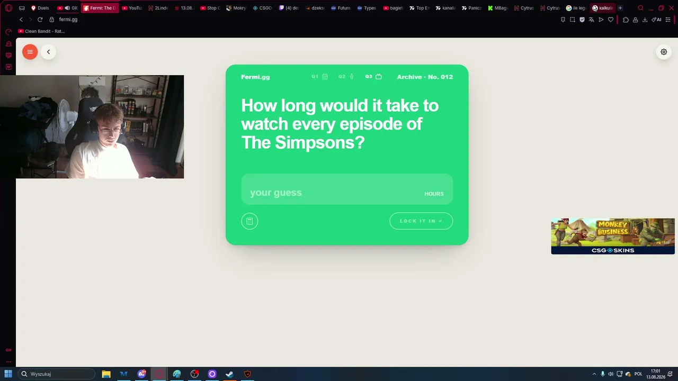The height and width of the screenshot is (381, 678).
Task: Focus the 'your guess' input field
Action: coord(347,189)
